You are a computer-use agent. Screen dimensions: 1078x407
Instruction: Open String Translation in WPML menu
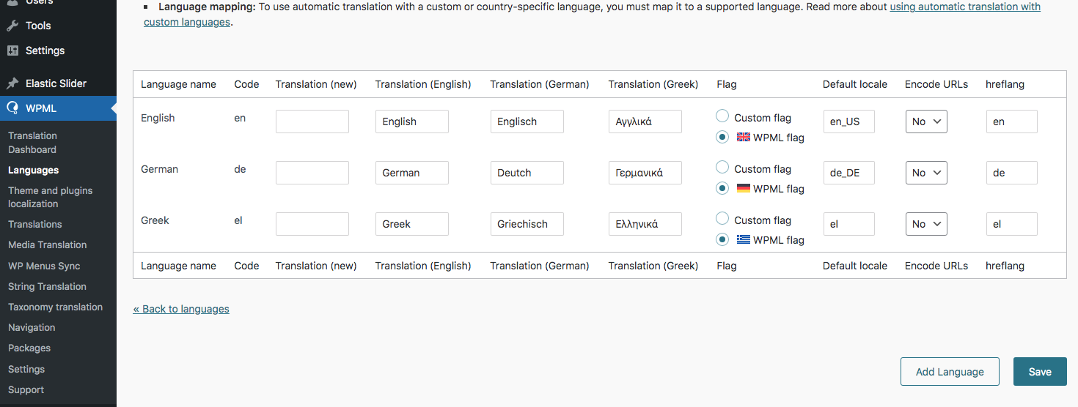coord(47,286)
